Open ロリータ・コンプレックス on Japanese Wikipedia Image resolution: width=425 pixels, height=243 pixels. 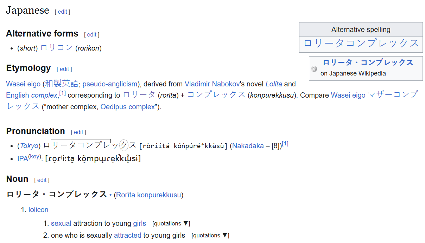click(x=368, y=63)
